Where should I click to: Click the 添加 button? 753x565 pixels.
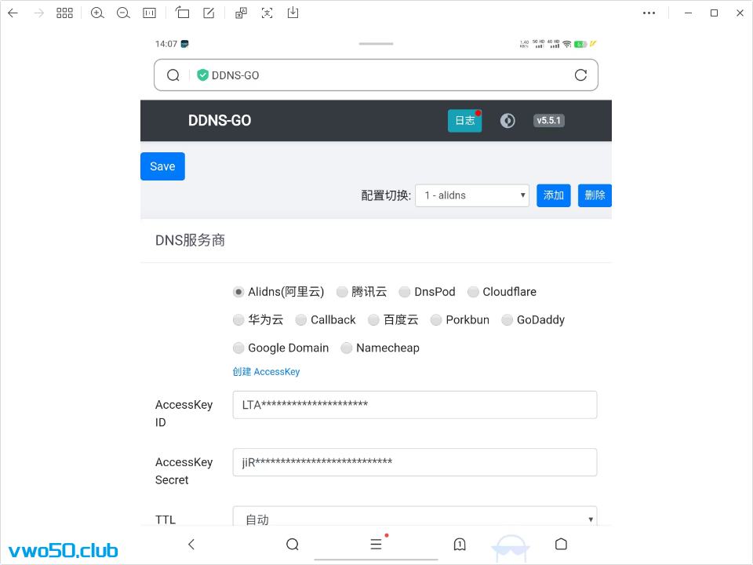click(x=553, y=195)
